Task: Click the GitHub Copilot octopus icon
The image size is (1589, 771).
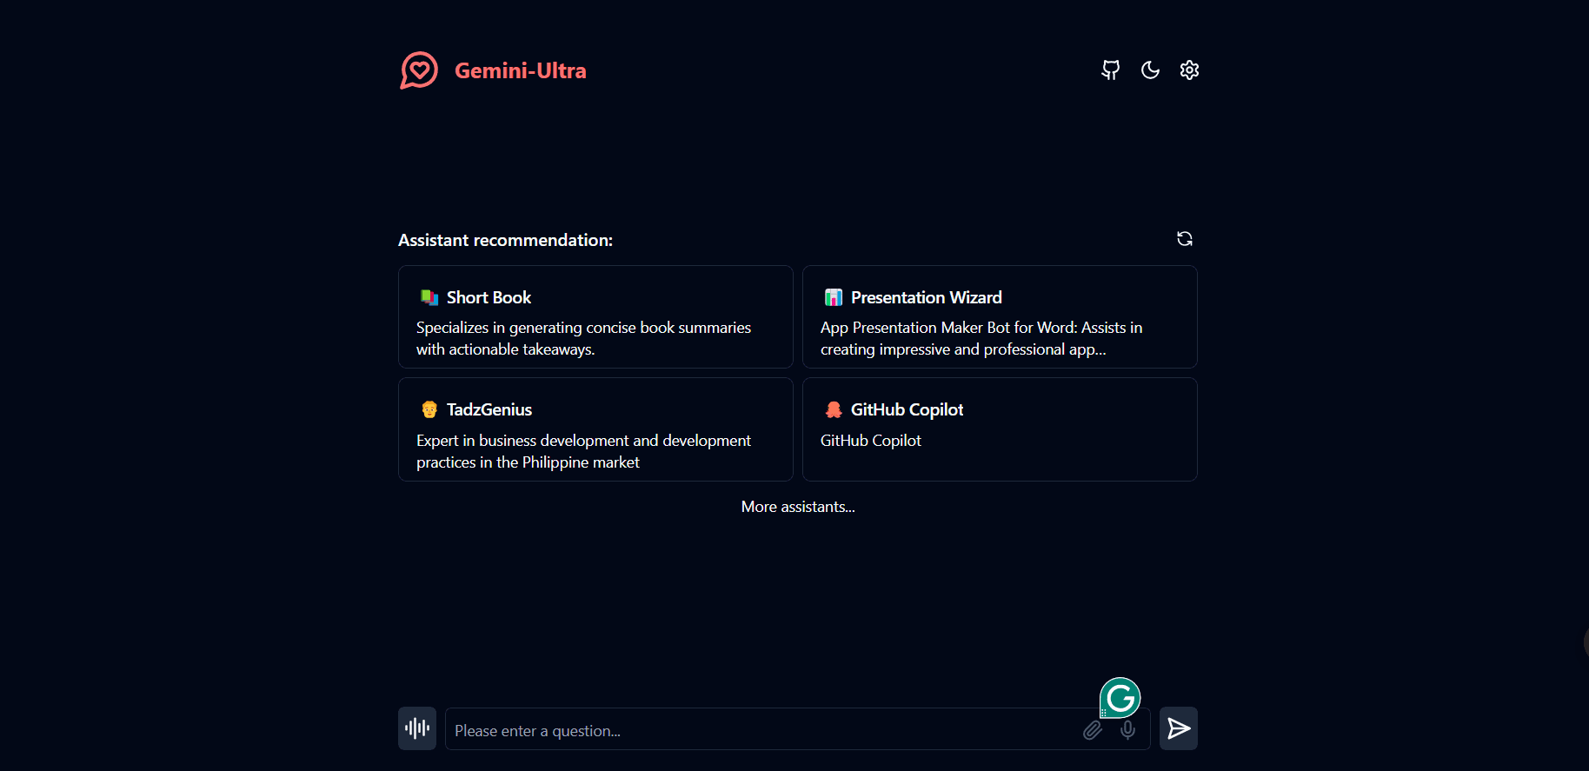Action: click(834, 409)
